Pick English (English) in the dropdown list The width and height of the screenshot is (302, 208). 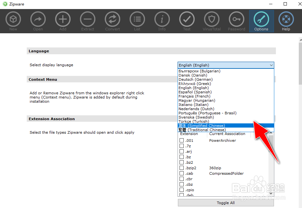point(226,88)
